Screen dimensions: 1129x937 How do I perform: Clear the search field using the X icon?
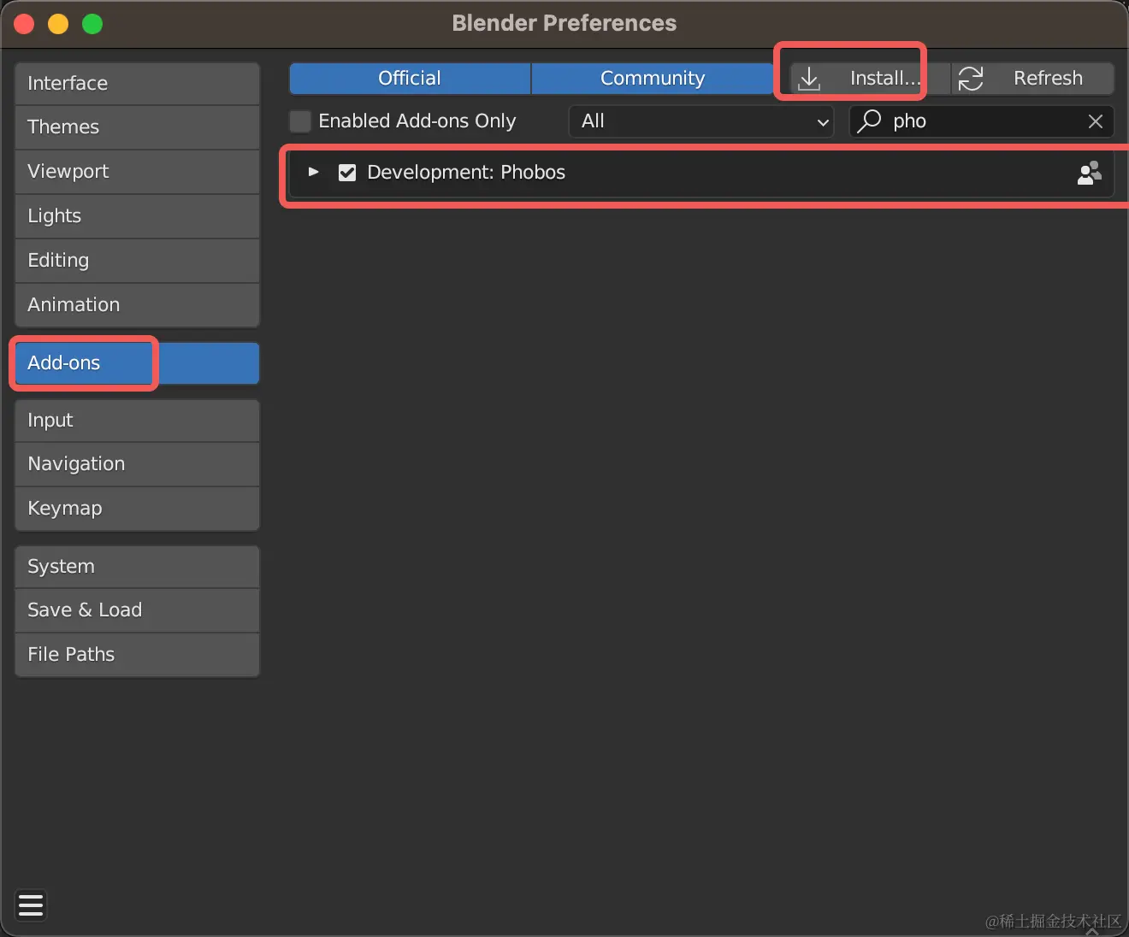[x=1096, y=121]
